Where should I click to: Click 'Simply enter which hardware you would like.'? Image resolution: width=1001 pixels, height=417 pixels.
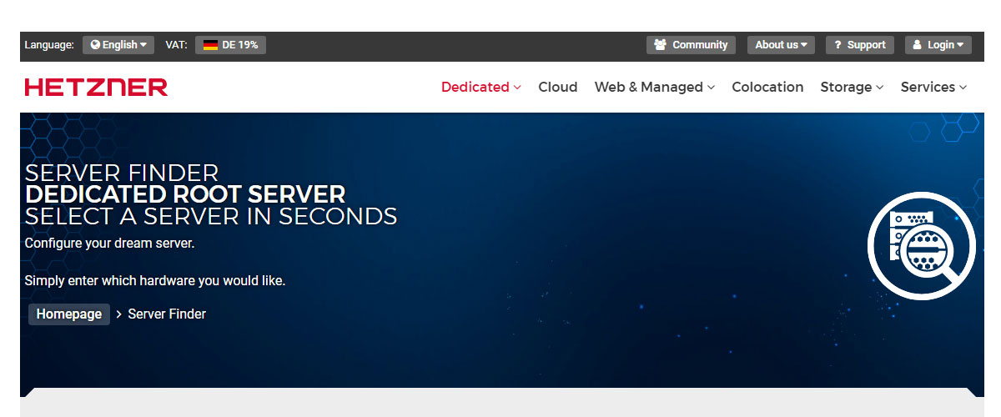[155, 281]
